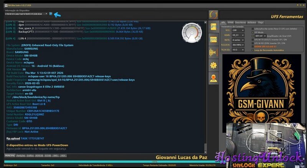Click the ftp.upload link in log
The image size is (307, 168).
point(13,138)
